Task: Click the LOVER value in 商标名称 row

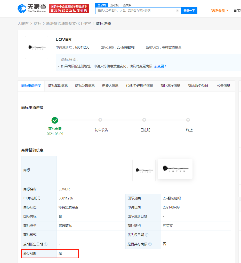Action: coord(64,189)
